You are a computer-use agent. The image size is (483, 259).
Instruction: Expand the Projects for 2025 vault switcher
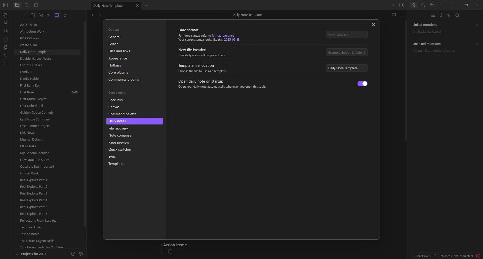pos(33,254)
